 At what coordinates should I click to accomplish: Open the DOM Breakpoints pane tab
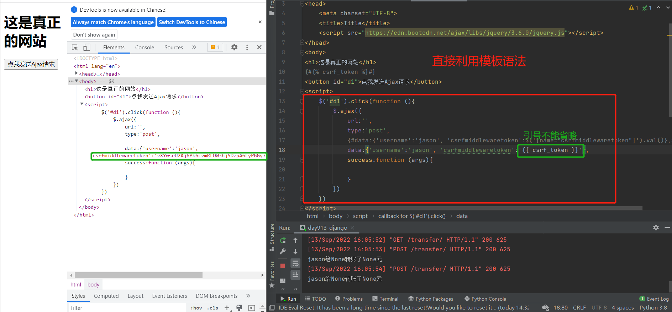(x=216, y=296)
